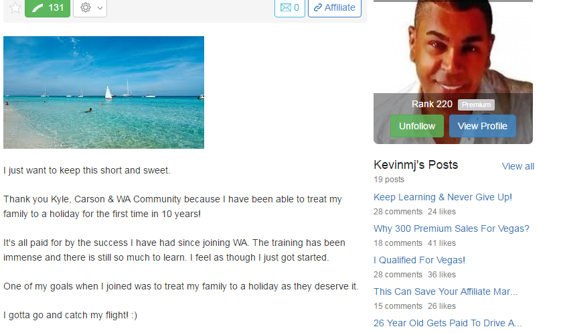Click the Affiliate link button
The width and height of the screenshot is (561, 333).
coord(335,7)
